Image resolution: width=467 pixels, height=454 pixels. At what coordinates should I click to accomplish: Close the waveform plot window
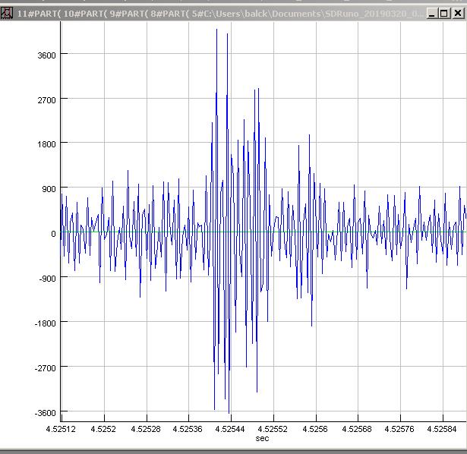pyautogui.click(x=457, y=14)
